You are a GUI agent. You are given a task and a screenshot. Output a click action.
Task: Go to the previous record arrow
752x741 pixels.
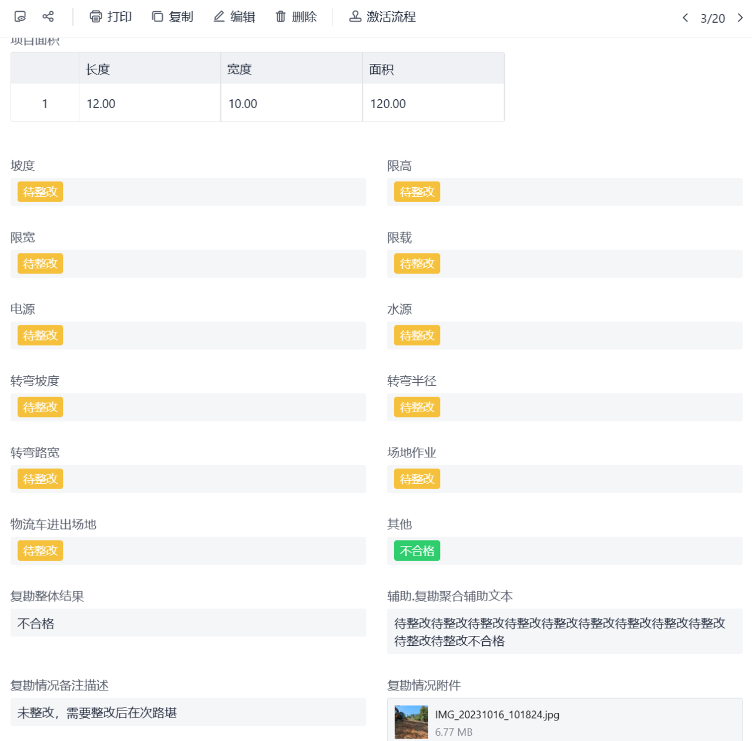pyautogui.click(x=685, y=18)
